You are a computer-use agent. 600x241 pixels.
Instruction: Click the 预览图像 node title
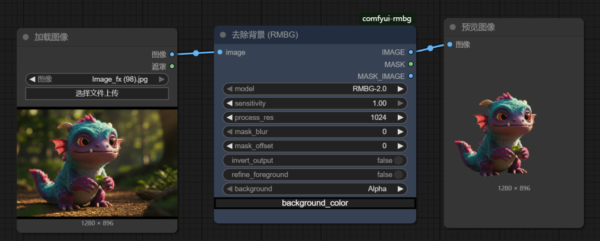click(478, 27)
